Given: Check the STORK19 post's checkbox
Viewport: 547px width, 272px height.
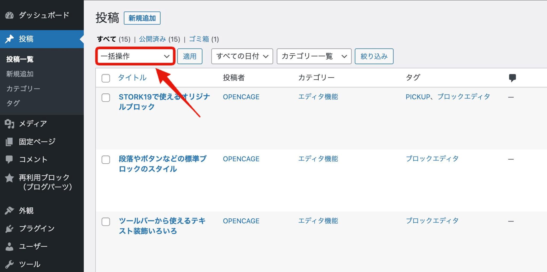Looking at the screenshot, I should click(x=106, y=98).
